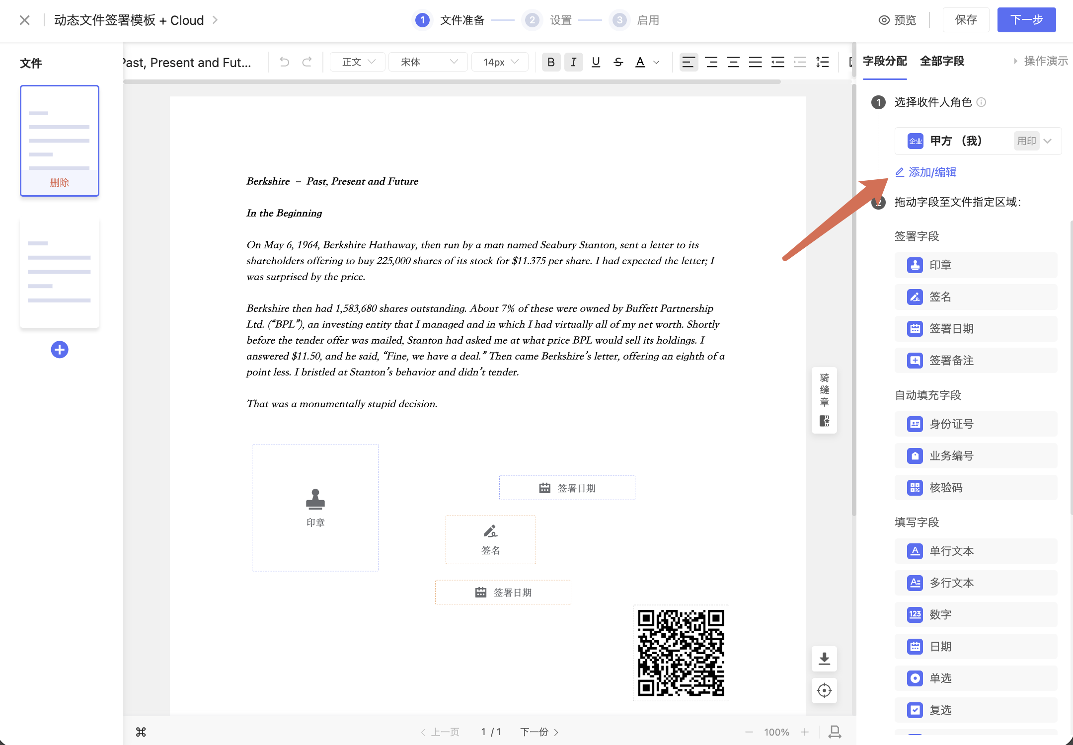1073x745 pixels.
Task: Click the locate crosshair icon
Action: click(x=824, y=690)
